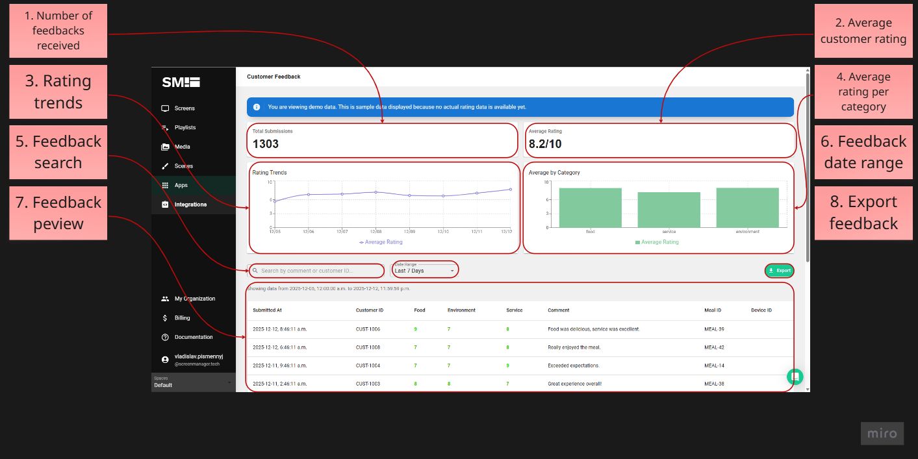Click the Total Submissions 1303 value
This screenshot has width=918, height=459.
coord(266,144)
